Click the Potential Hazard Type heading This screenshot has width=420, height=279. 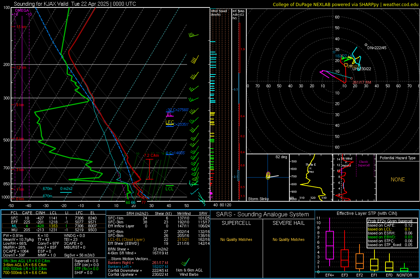(398, 158)
